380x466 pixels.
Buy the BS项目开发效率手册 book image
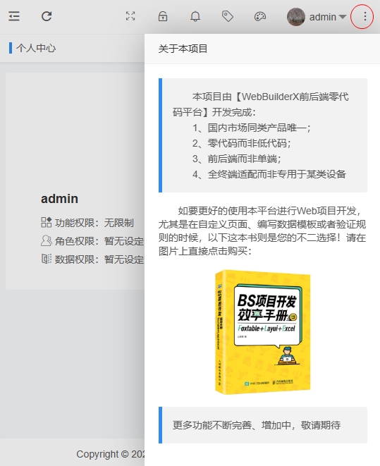click(x=263, y=332)
